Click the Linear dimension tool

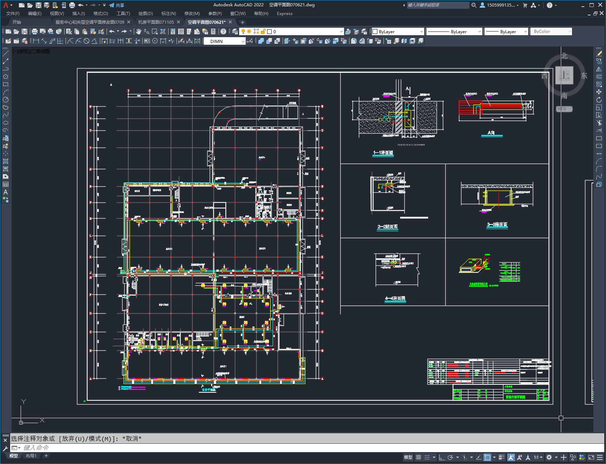point(36,41)
